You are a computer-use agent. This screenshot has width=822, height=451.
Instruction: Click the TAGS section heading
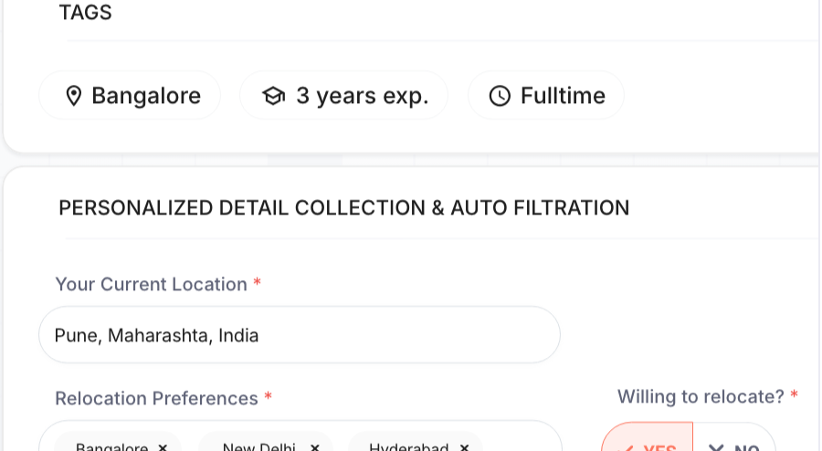pos(86,13)
